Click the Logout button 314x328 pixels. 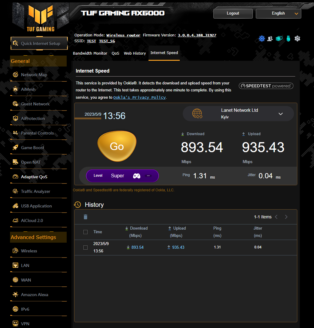(233, 13)
